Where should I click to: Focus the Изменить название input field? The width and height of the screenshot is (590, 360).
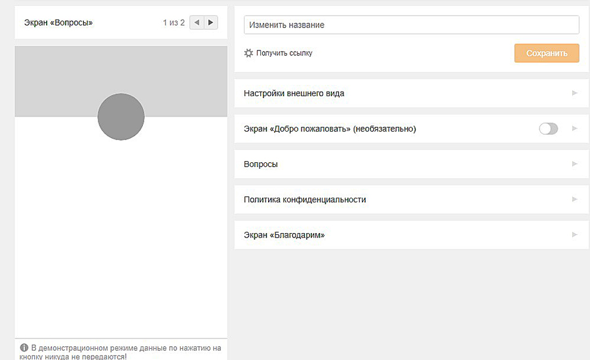(411, 25)
